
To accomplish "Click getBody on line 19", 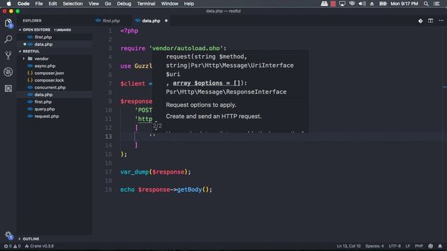I will [x=189, y=190].
